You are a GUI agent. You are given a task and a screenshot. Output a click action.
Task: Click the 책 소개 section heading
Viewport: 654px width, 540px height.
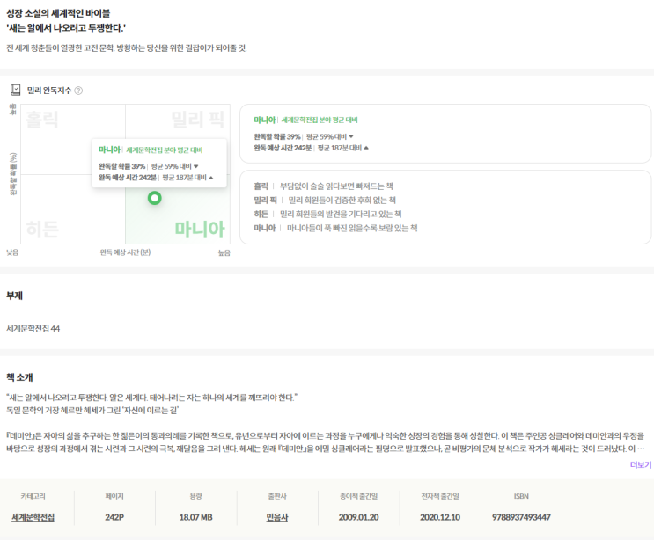(x=19, y=377)
